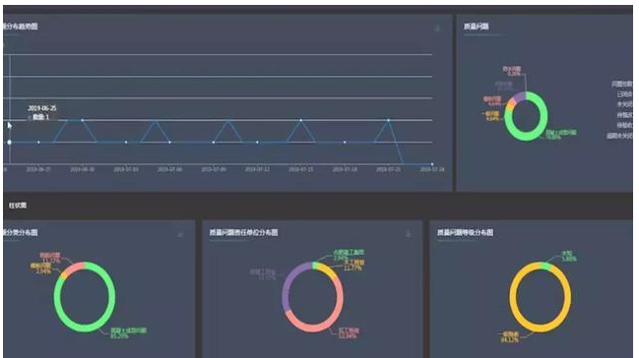This screenshot has height=358, width=639.
Task: Click the 2019-06-30 axis date label
Action: point(83,169)
